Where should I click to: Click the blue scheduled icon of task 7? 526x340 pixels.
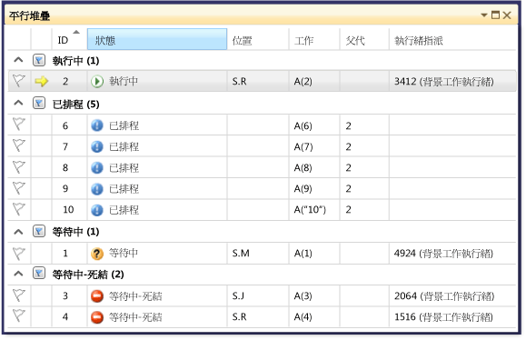tap(97, 146)
